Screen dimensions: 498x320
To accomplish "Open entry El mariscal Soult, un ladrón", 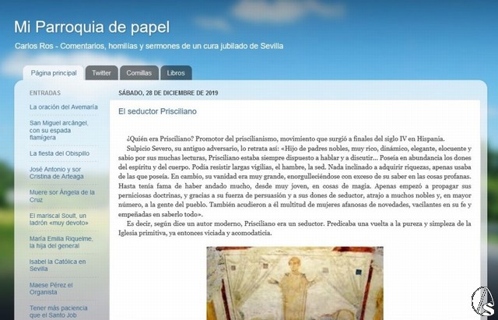I will click(59, 220).
